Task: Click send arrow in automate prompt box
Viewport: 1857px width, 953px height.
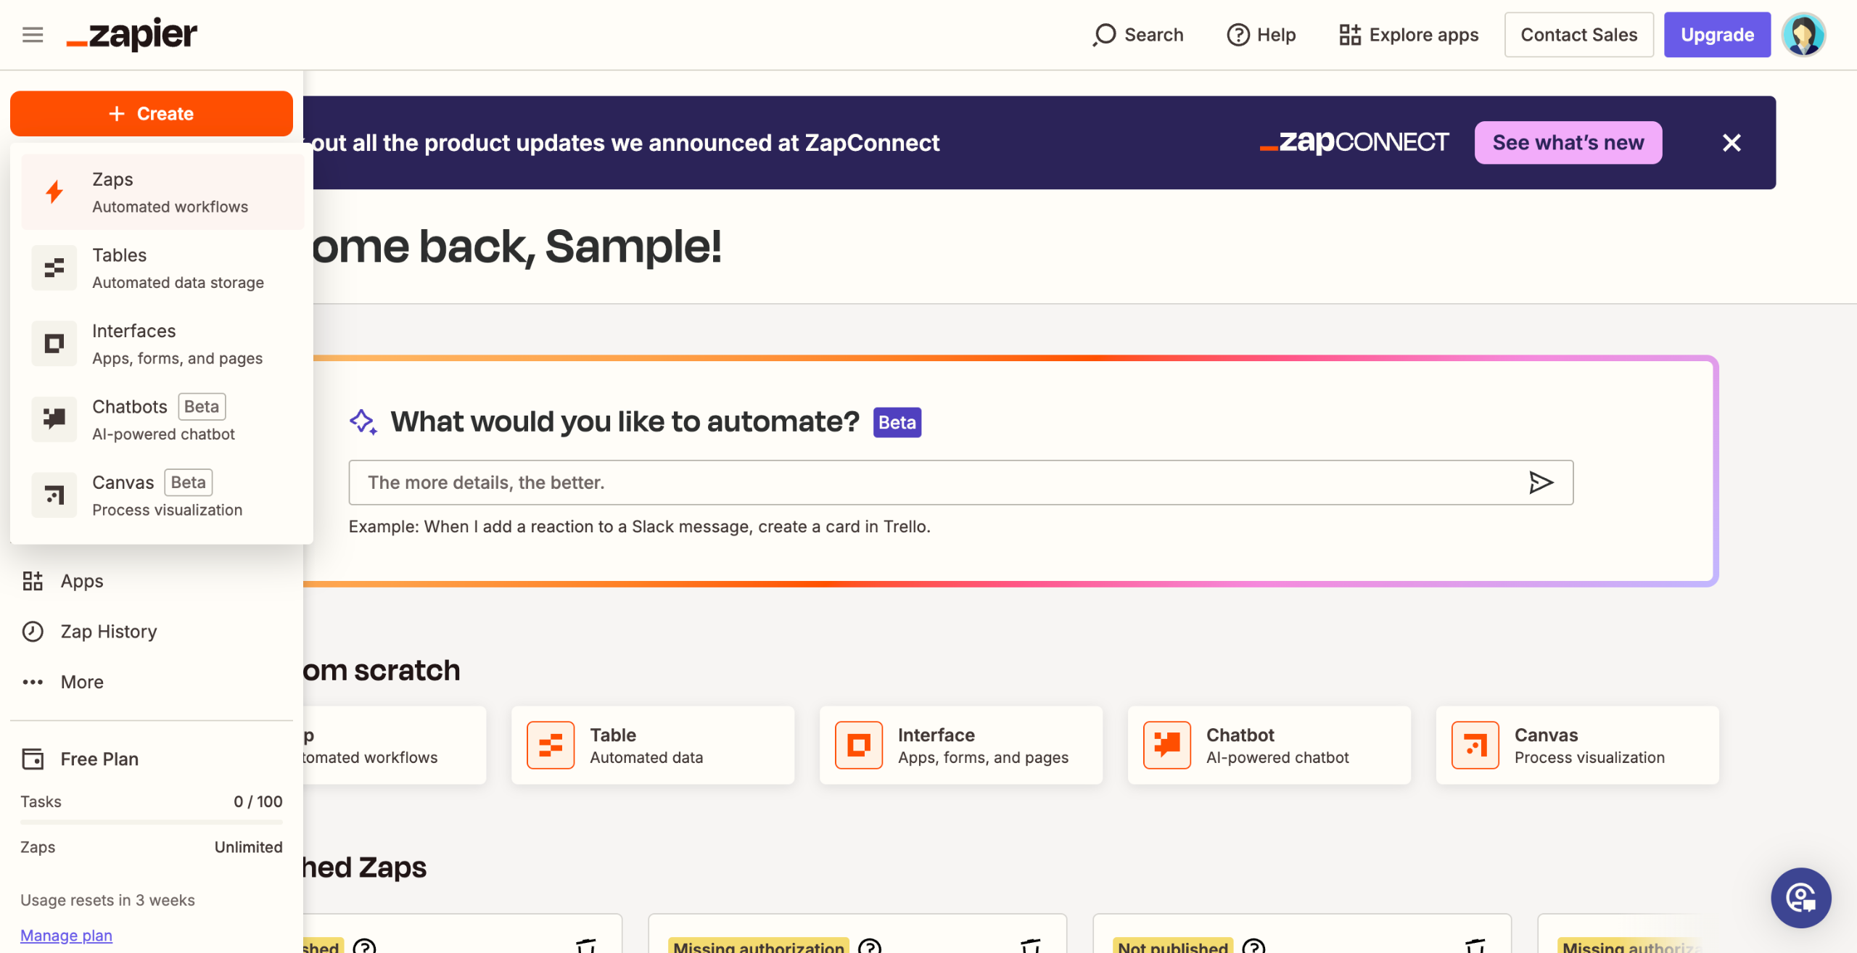Action: point(1540,482)
